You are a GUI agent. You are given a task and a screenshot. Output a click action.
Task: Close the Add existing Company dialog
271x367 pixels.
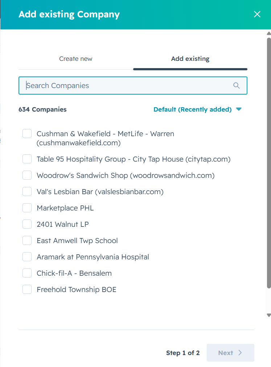click(257, 14)
